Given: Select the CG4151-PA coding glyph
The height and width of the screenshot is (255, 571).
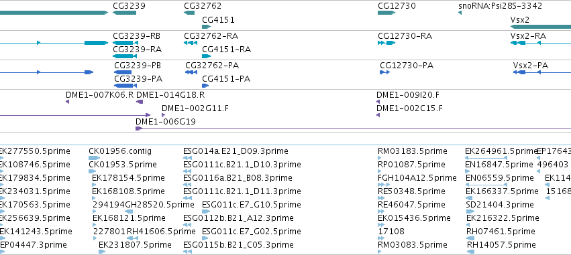Looking at the screenshot, I should [x=205, y=86].
